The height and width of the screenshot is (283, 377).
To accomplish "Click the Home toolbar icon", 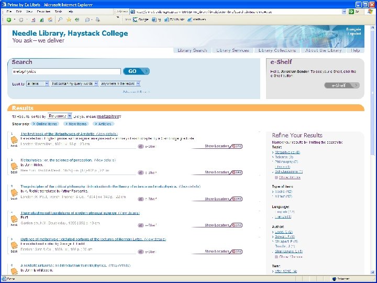I will (x=50, y=20).
